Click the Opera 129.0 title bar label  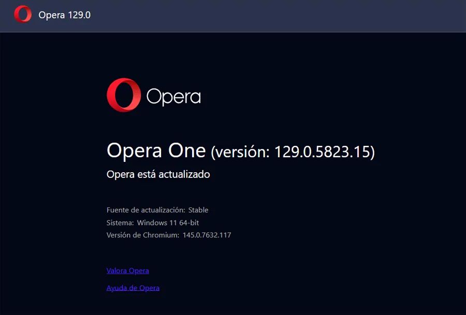coord(64,15)
